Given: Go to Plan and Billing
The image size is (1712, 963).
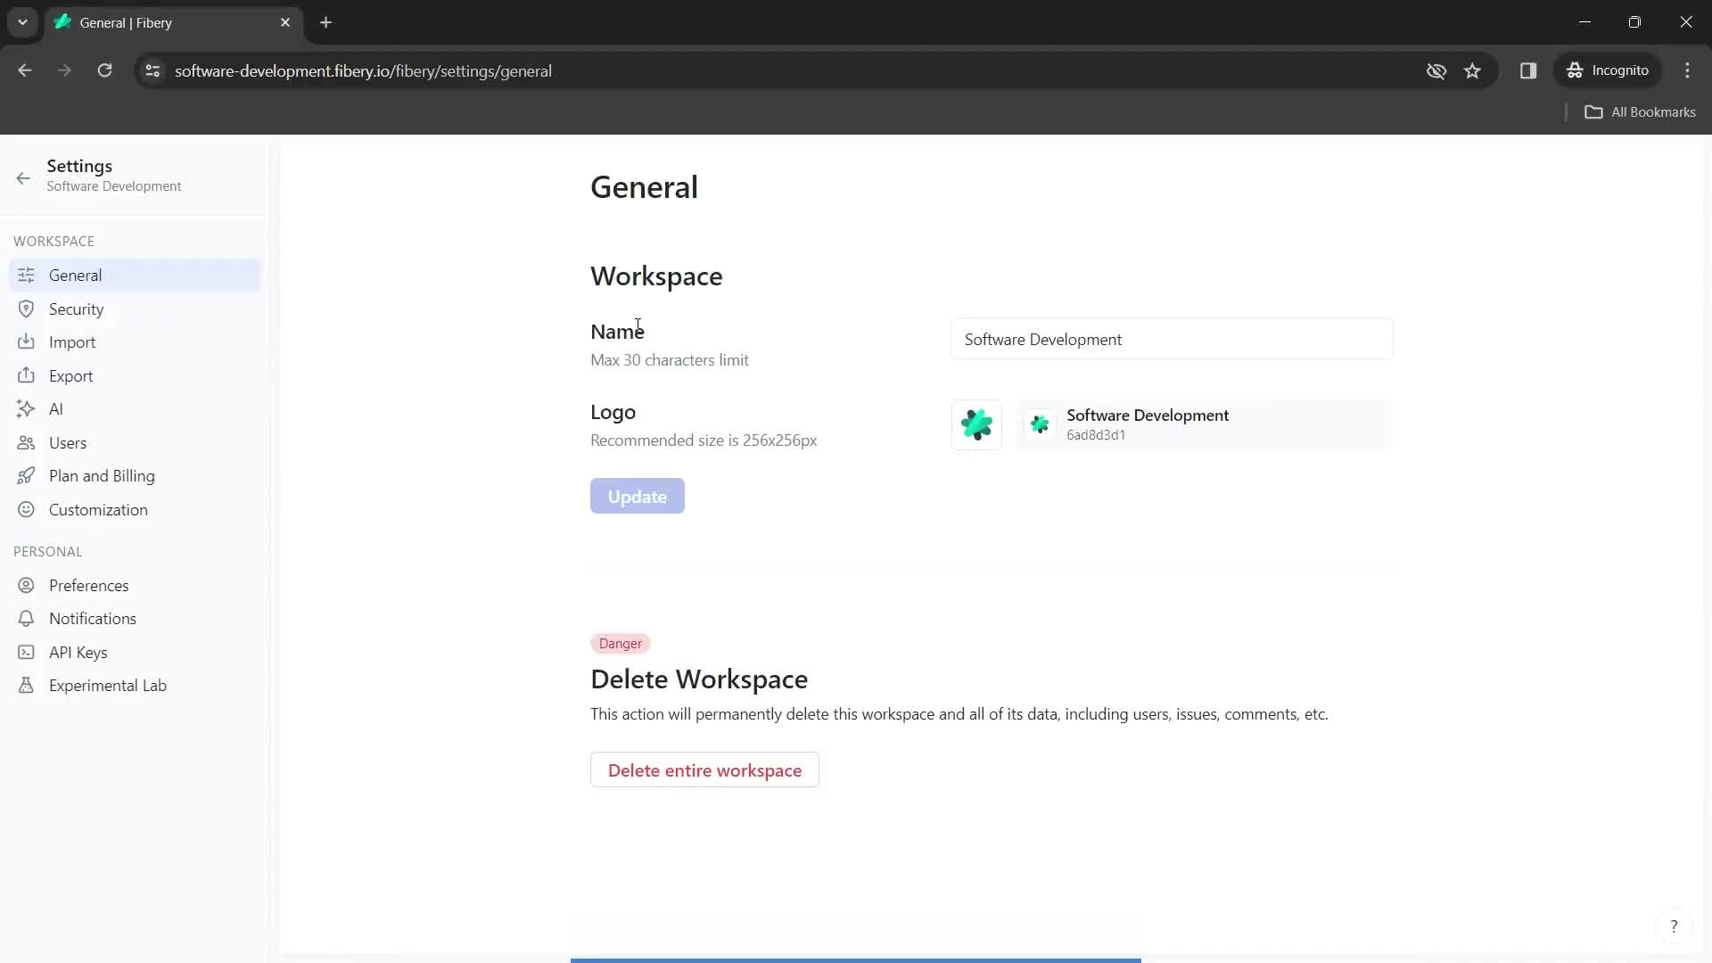Looking at the screenshot, I should click(x=135, y=476).
